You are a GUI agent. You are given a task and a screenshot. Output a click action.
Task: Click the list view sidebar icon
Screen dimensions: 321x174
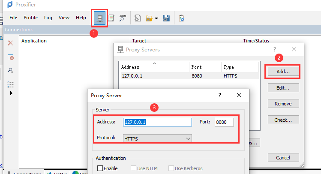[10, 84]
